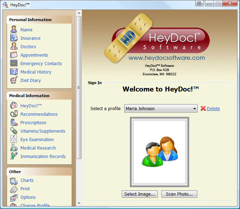Image resolution: width=240 pixels, height=209 pixels.
Task: Open the Diet Diary link
Action: 31,80
